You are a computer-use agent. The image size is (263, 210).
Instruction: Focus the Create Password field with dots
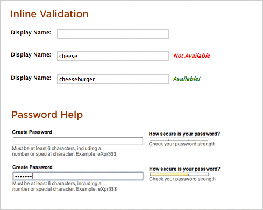78,176
